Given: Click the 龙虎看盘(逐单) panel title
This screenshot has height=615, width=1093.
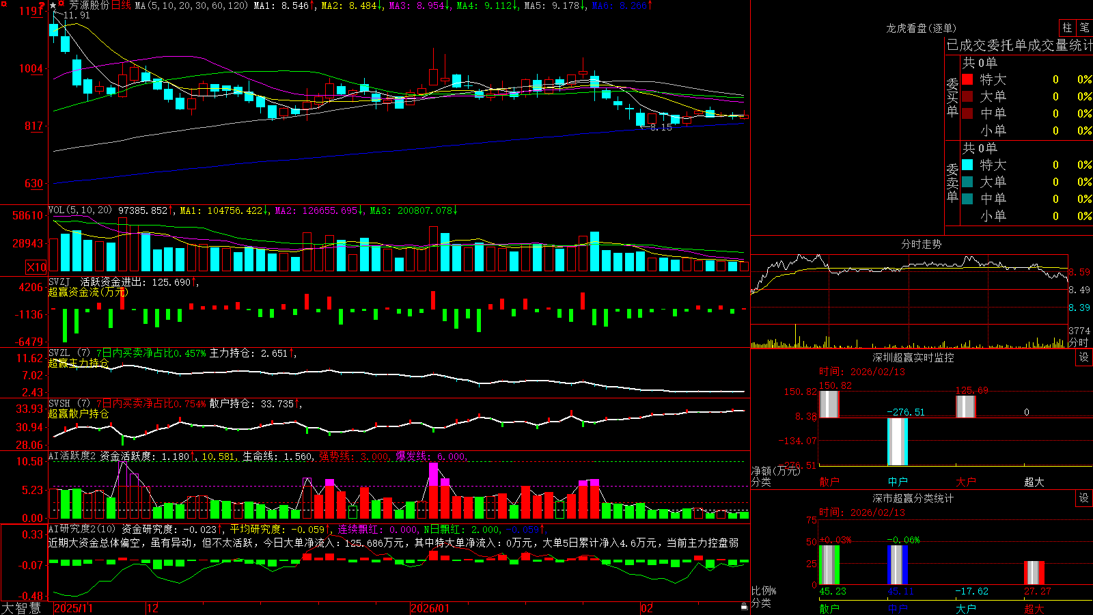Looking at the screenshot, I should point(921,28).
